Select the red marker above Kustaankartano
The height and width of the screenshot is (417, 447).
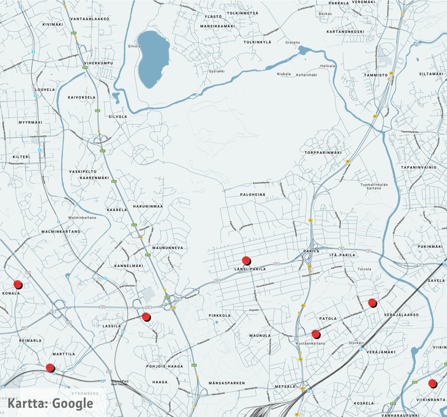coord(316,334)
